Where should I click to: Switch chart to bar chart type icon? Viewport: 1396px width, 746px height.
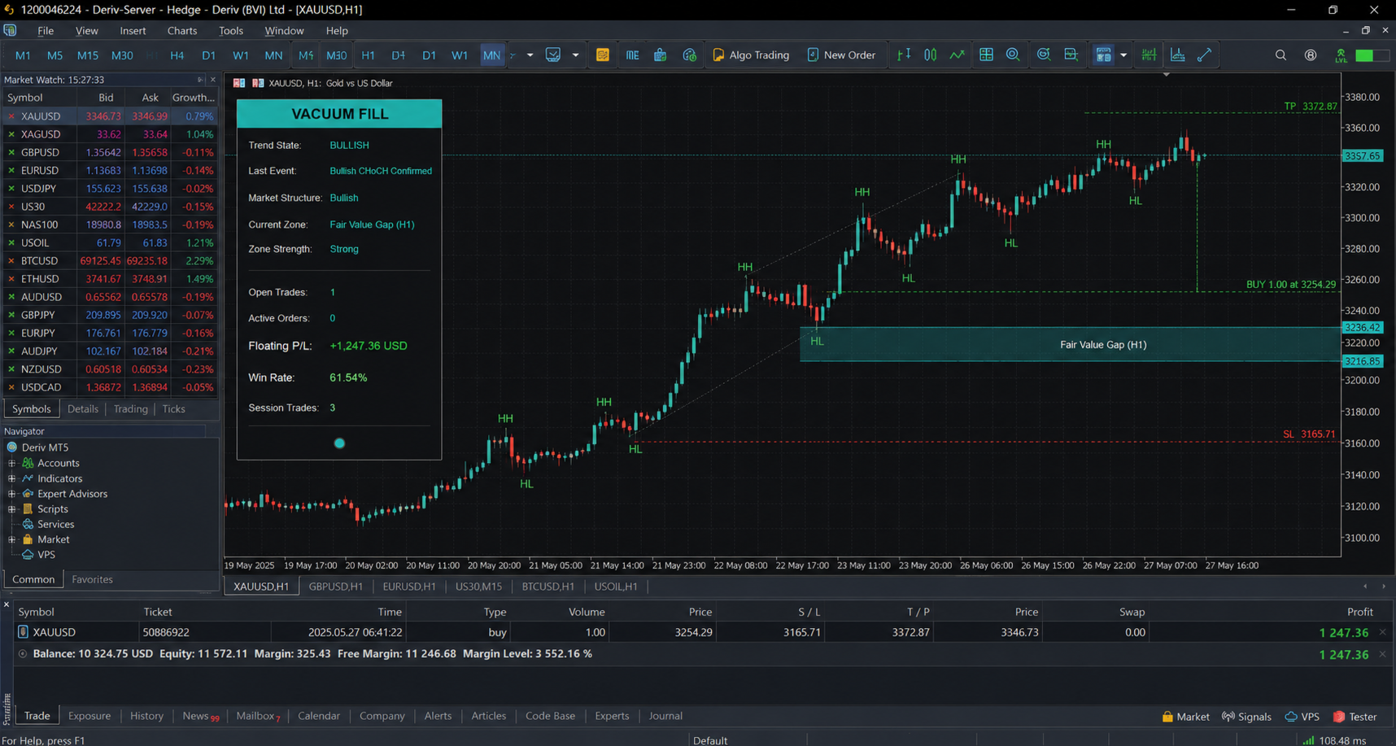pos(904,55)
